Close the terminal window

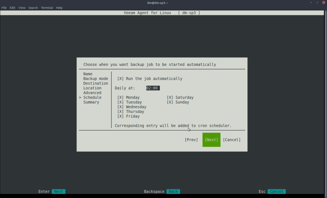324,3
